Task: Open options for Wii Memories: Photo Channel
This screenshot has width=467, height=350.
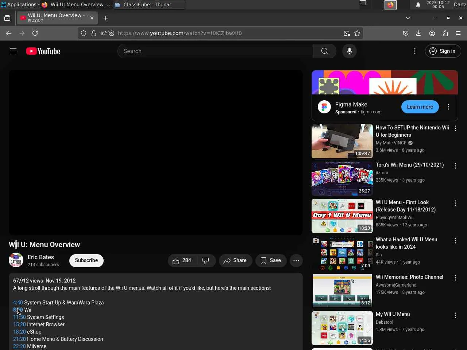Action: pyautogui.click(x=455, y=278)
